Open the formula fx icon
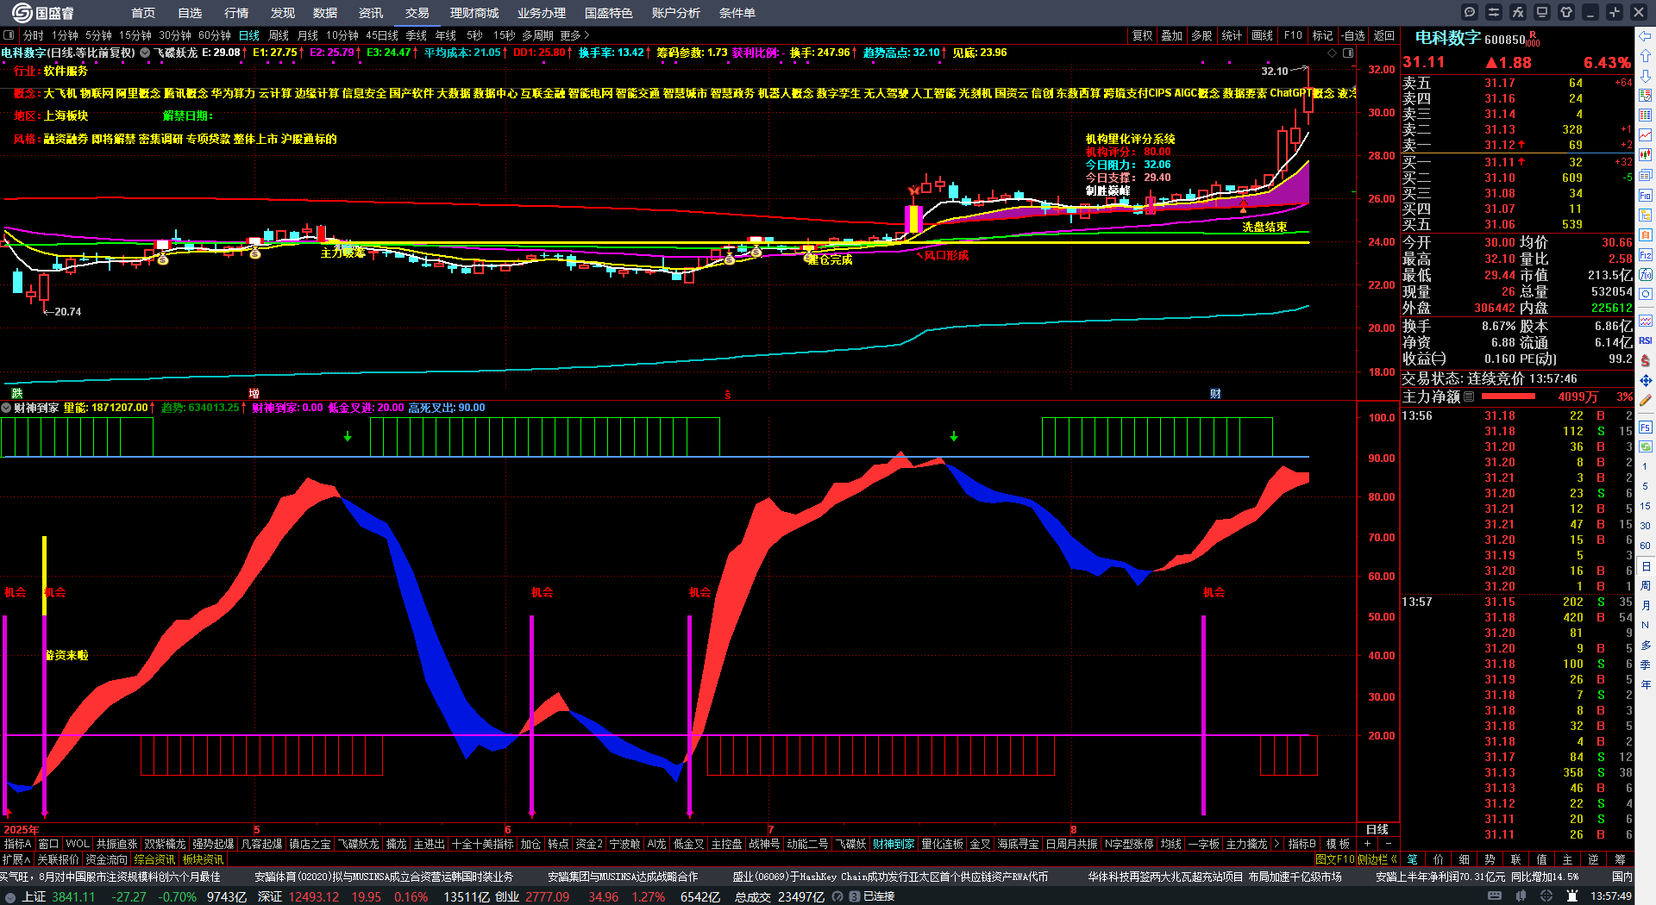Image resolution: width=1656 pixels, height=905 pixels. (x=1518, y=12)
